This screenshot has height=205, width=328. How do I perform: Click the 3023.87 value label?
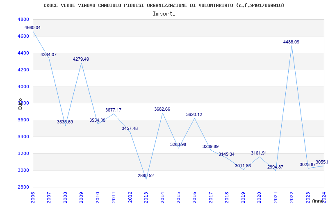(307, 165)
